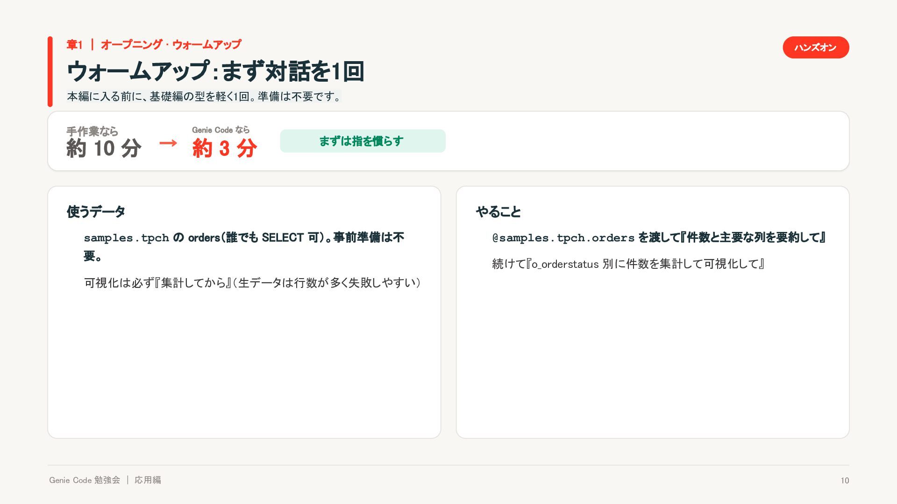Select the slide title ウォームアップ:まず対話を1回
Screen dimensions: 897x504
pyautogui.click(x=215, y=71)
